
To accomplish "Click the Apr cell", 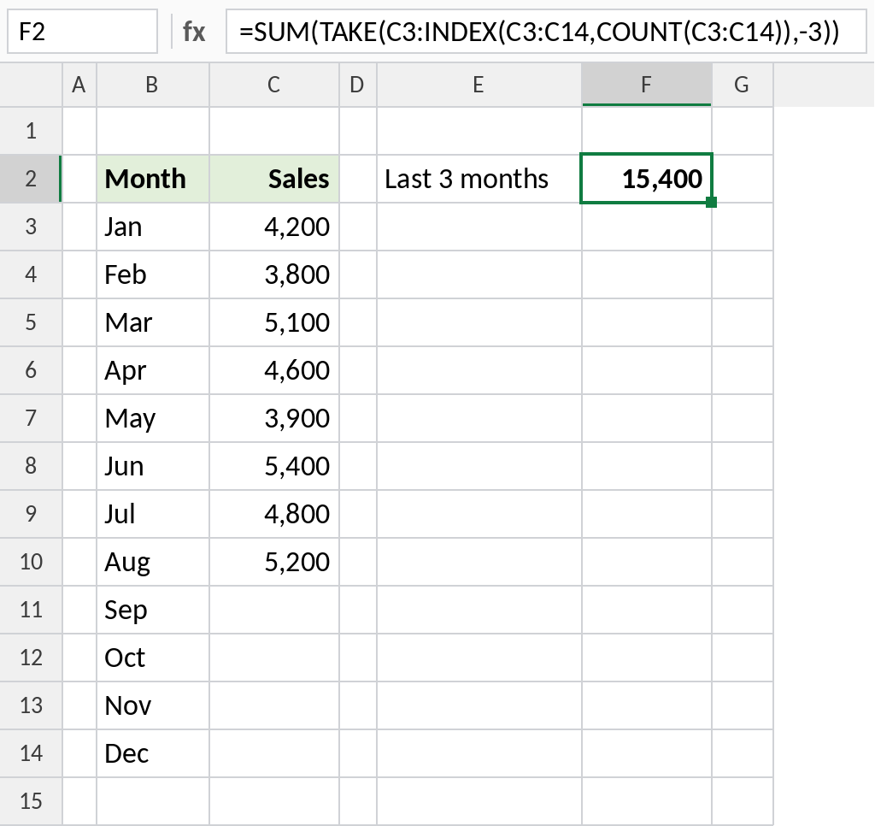I will pos(153,370).
